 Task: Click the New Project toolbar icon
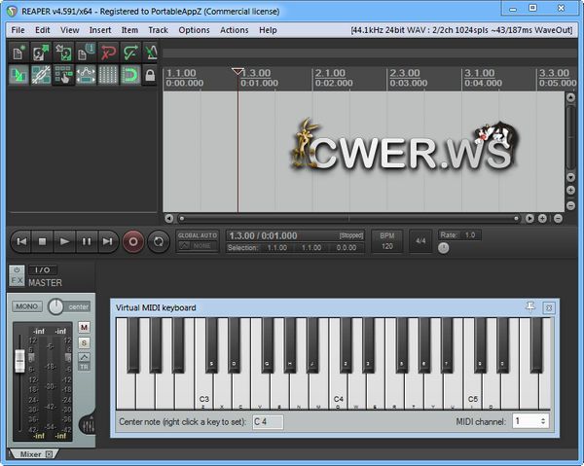coord(18,52)
